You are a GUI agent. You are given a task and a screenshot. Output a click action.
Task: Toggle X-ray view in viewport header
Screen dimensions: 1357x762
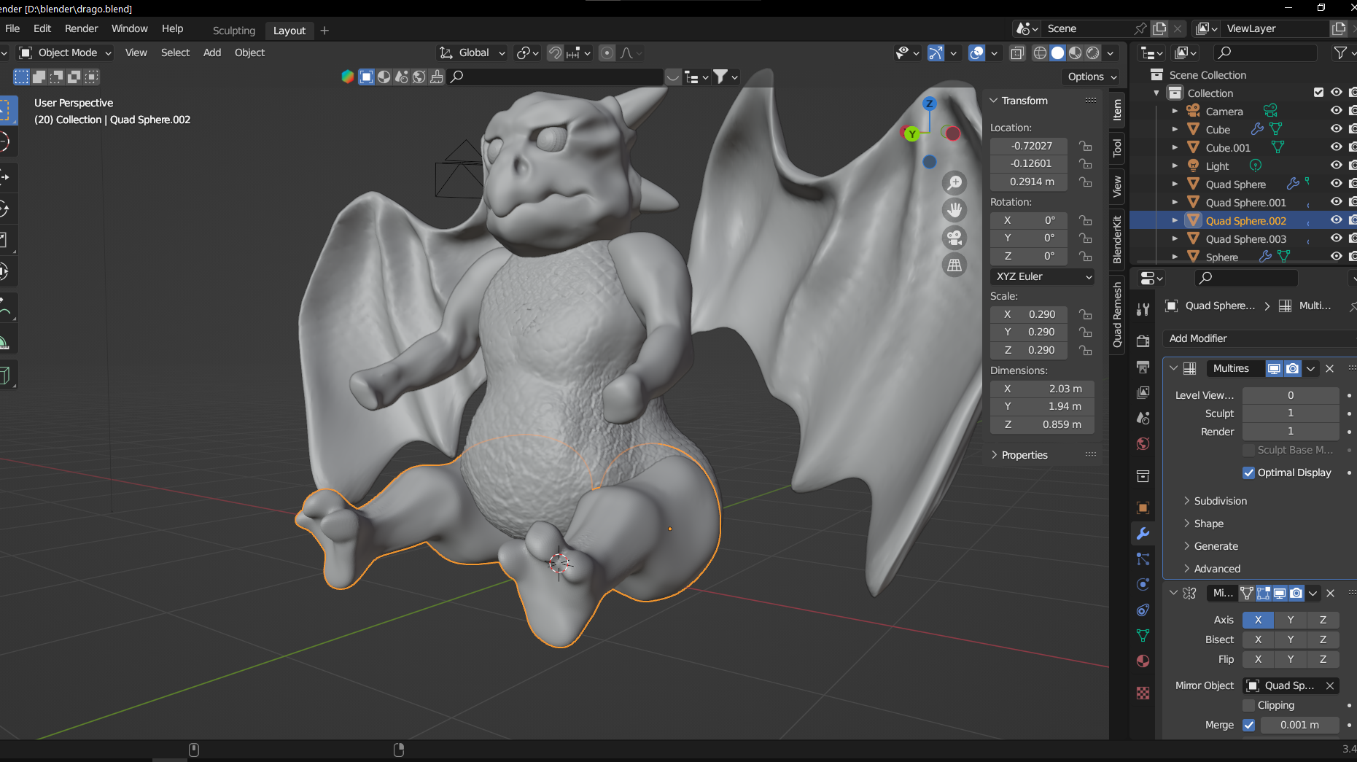pyautogui.click(x=1017, y=53)
